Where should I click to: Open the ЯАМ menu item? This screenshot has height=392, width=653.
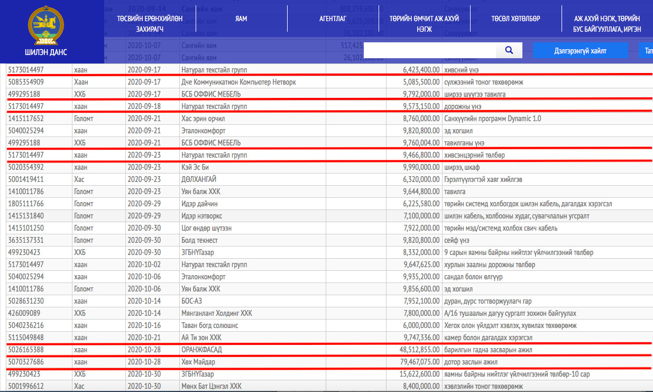(241, 19)
